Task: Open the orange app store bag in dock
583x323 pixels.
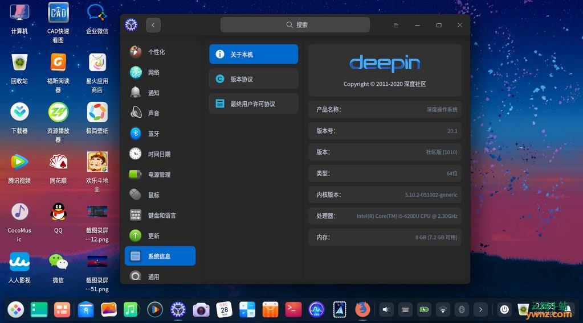Action: tap(270, 310)
